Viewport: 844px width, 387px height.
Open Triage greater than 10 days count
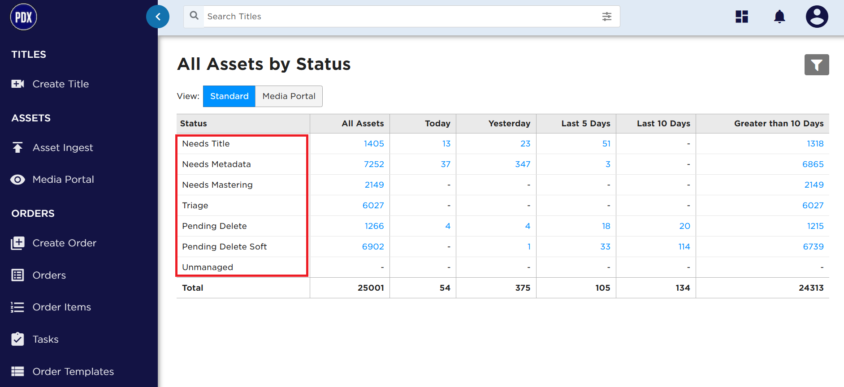click(813, 206)
